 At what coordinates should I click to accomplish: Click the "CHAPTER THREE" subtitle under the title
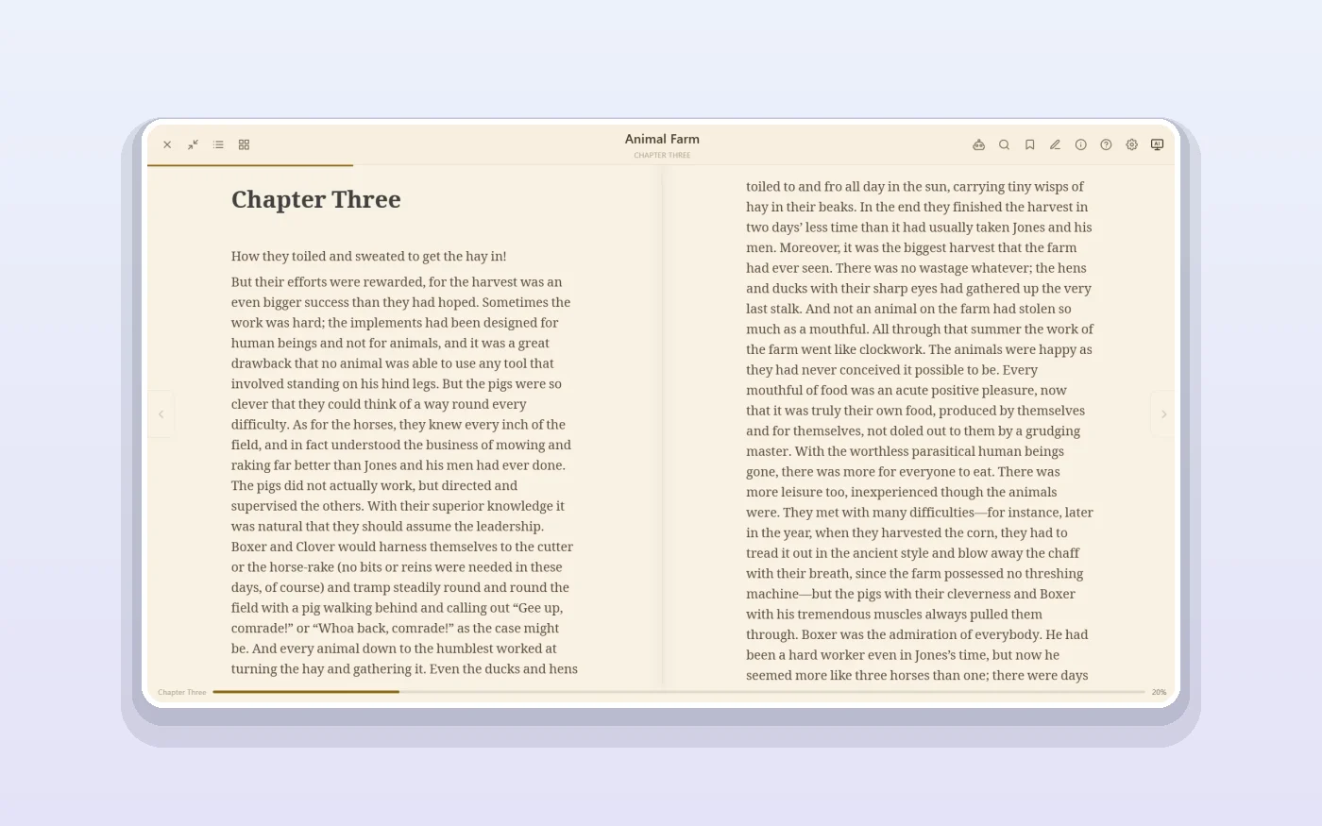[x=662, y=155]
